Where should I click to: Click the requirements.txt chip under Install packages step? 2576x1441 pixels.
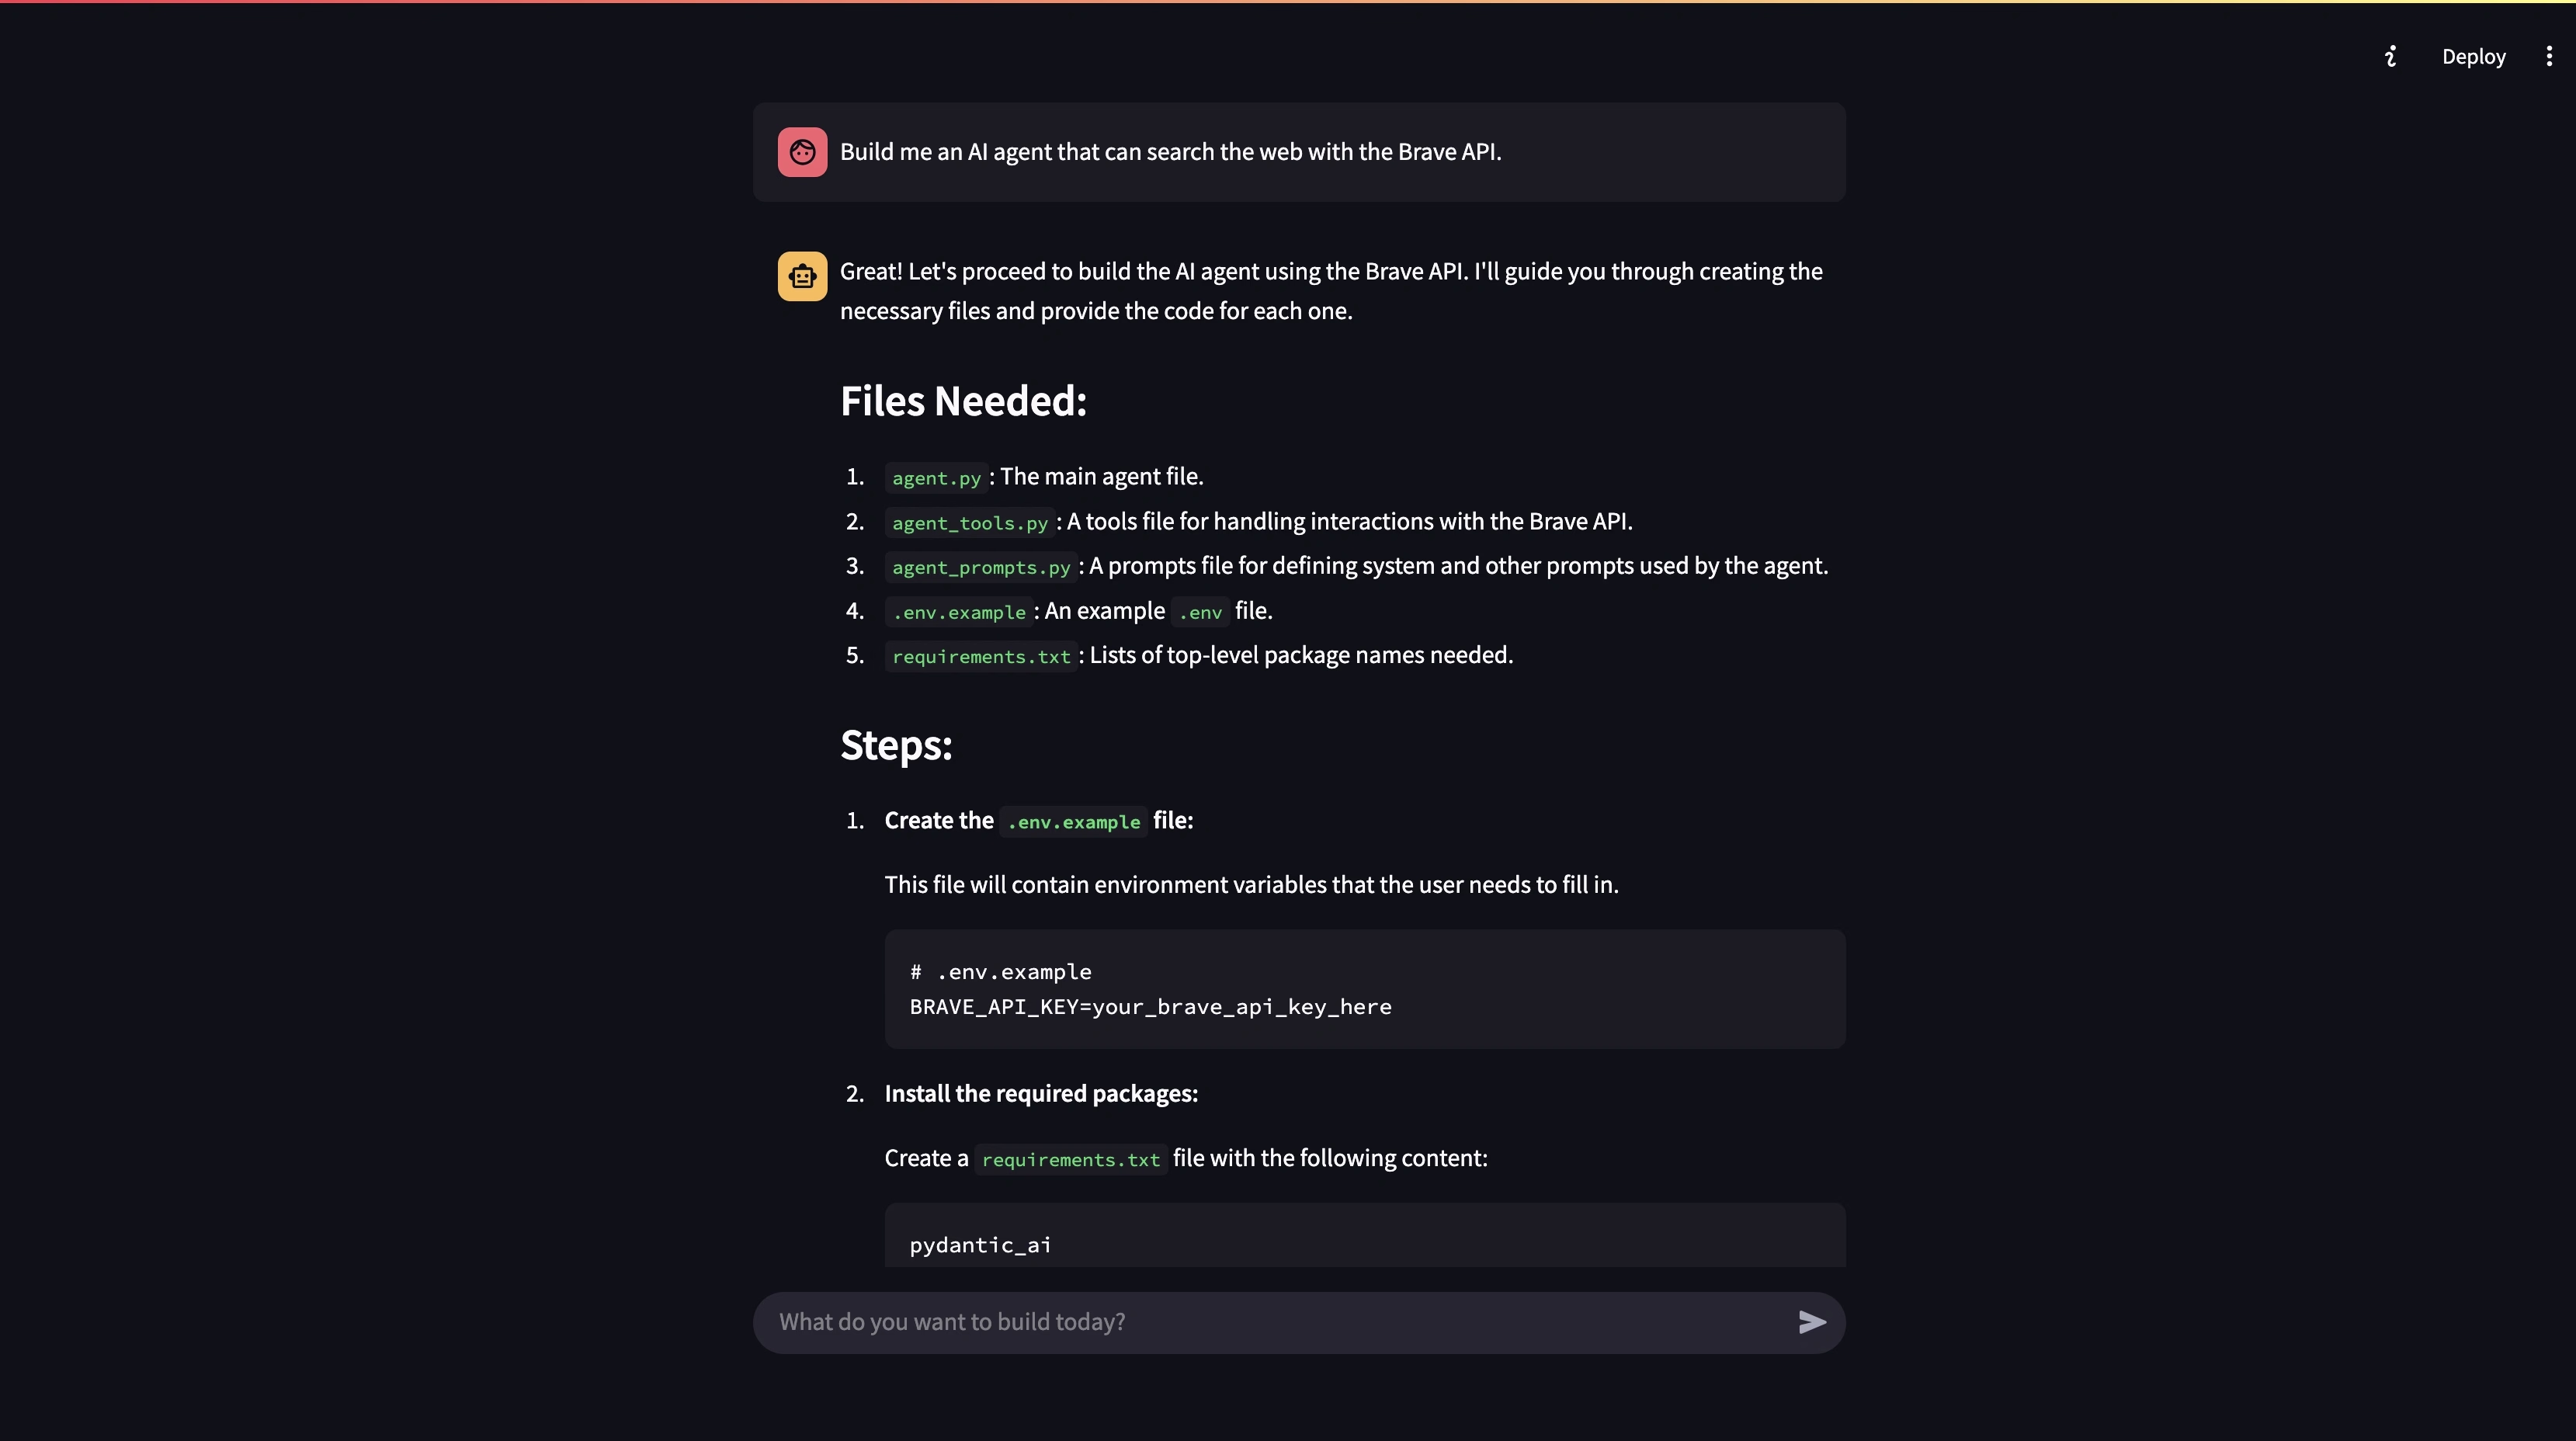click(x=1069, y=1159)
